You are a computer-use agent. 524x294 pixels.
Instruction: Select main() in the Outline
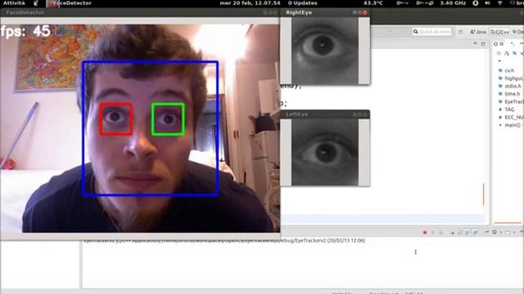[510, 125]
